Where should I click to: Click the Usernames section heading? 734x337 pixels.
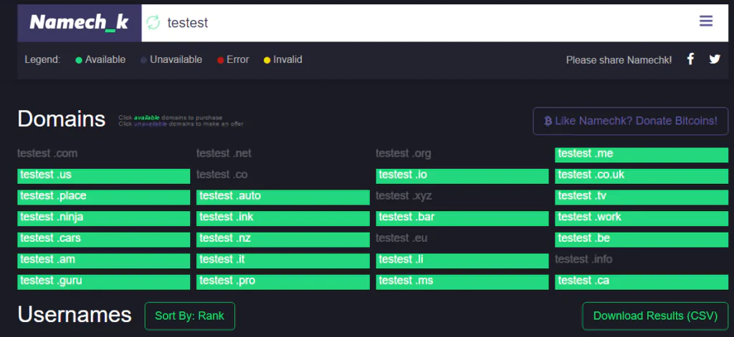click(75, 315)
